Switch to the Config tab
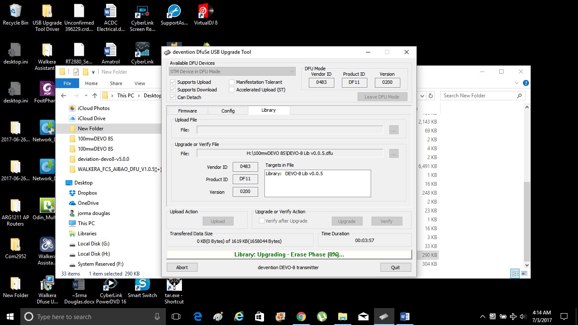 [228, 111]
